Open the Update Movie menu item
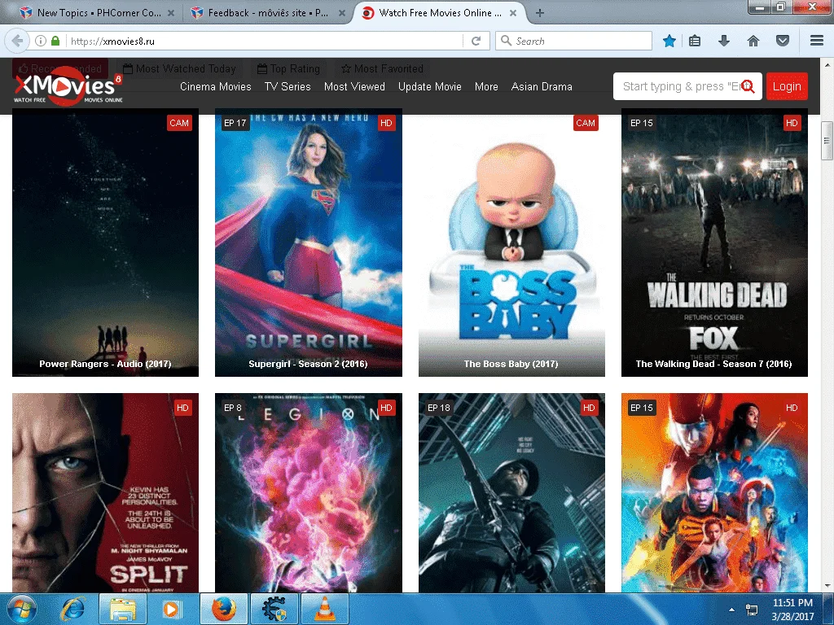 tap(430, 86)
